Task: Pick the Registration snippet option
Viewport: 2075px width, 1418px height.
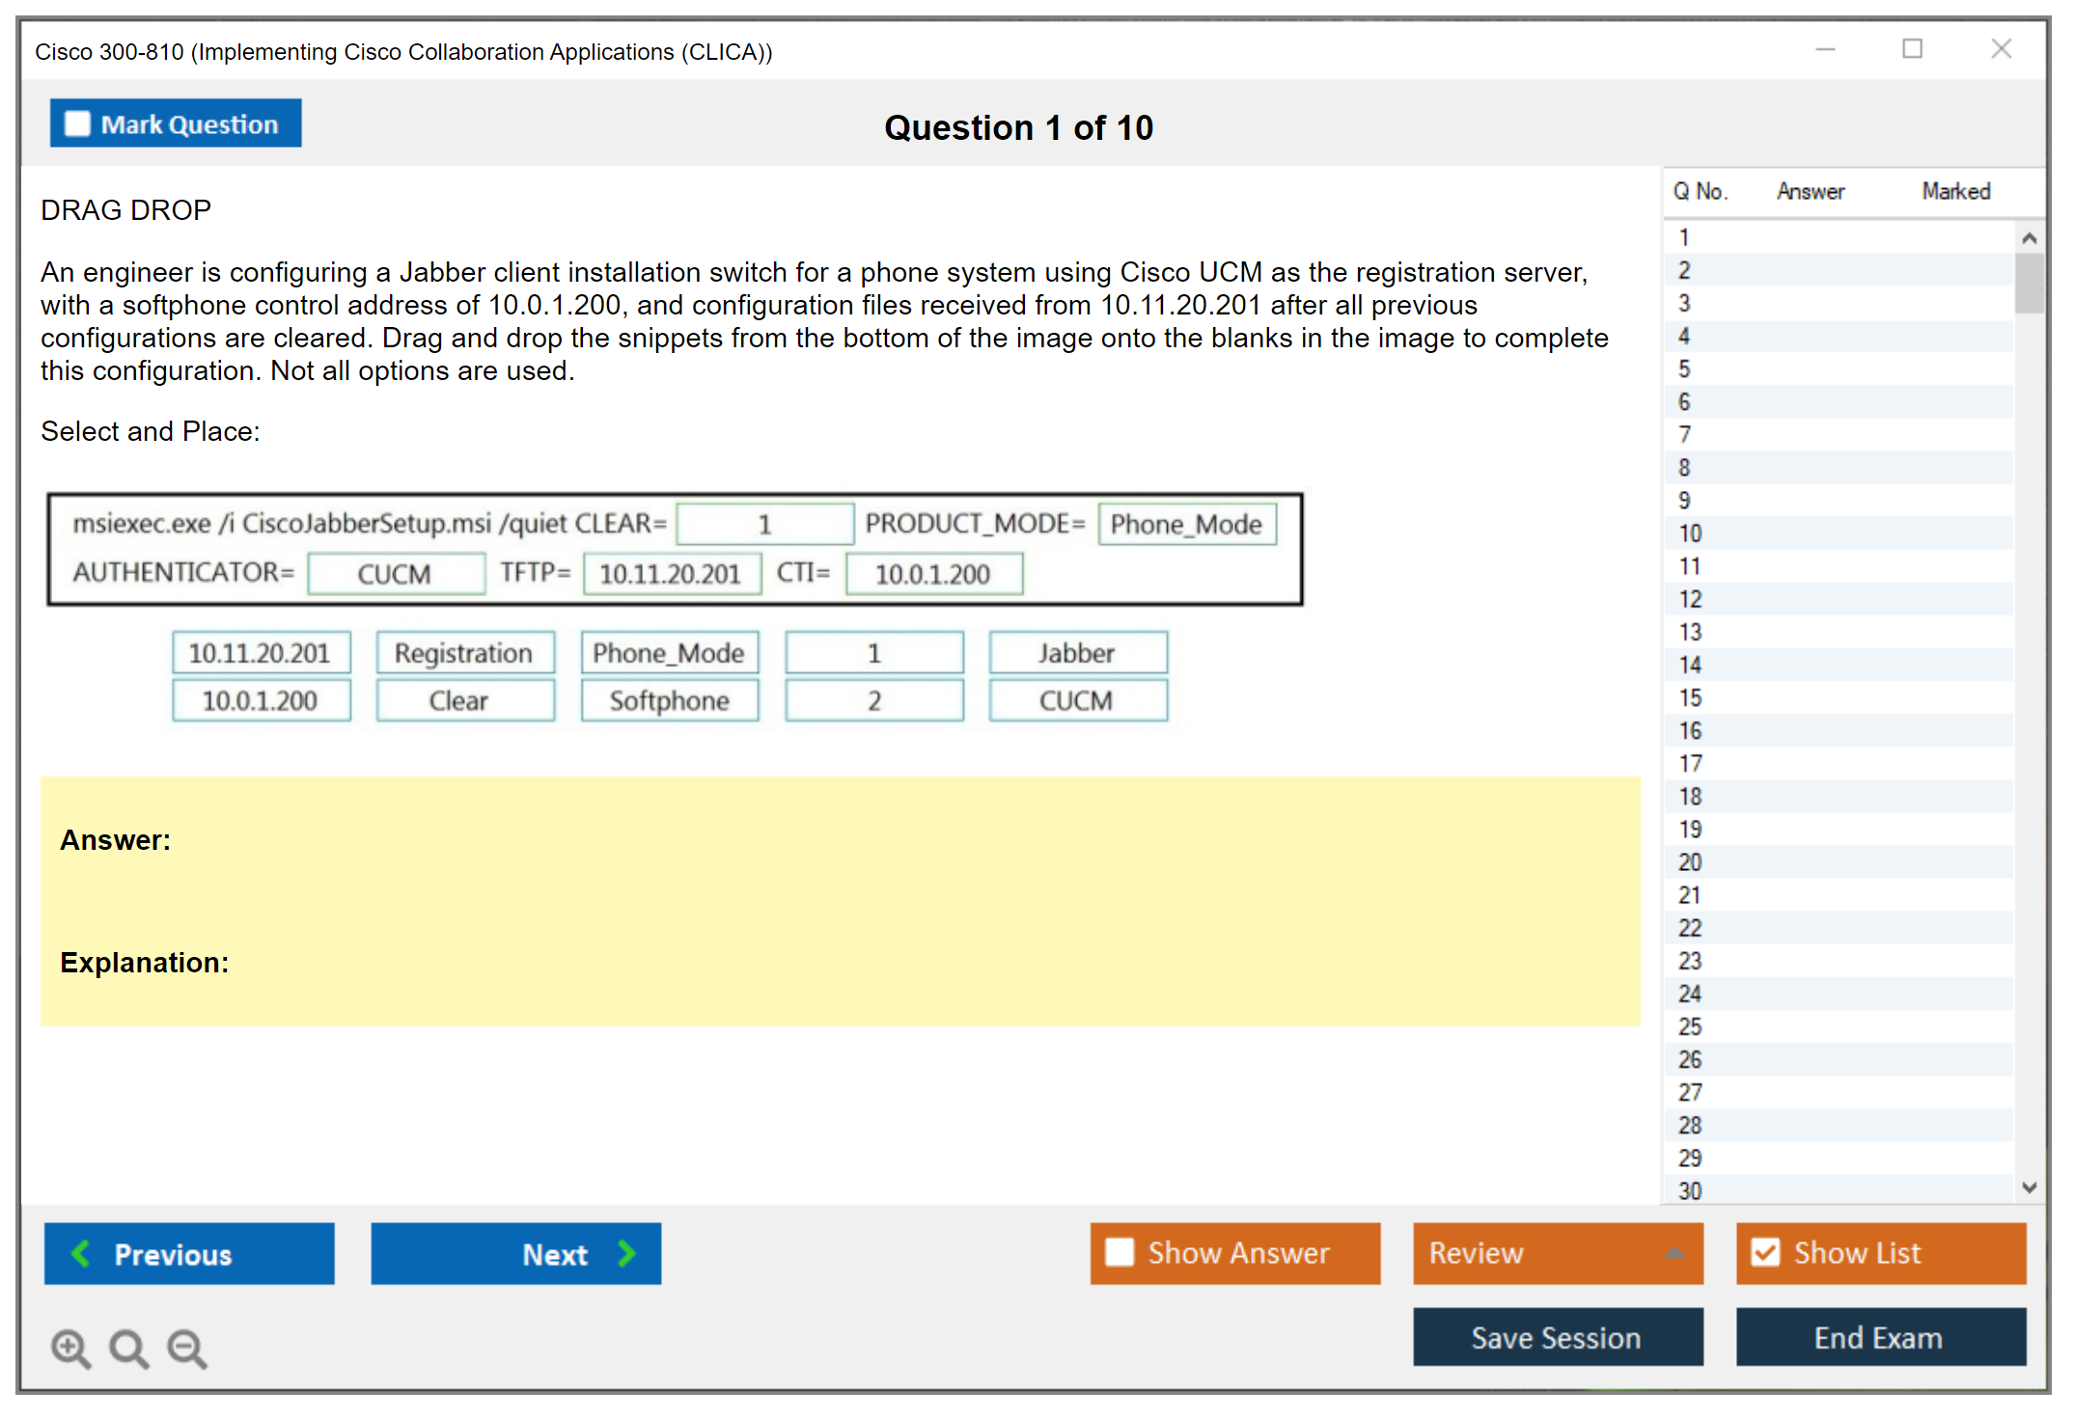Action: point(464,653)
